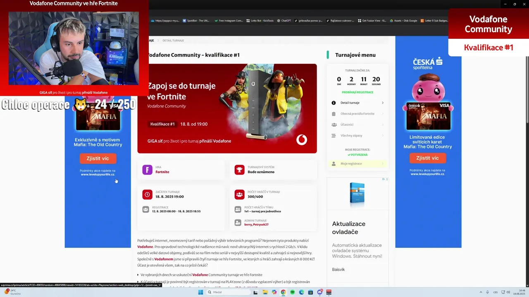Click the red trophy icon for Turnajový systém
The height and width of the screenshot is (297, 529).
point(240,170)
